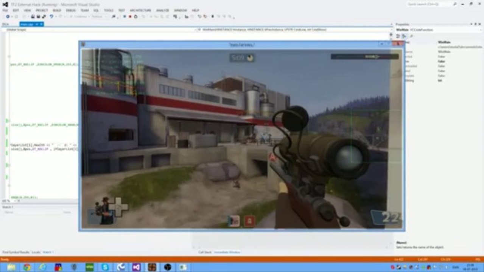Image resolution: width=484 pixels, height=272 pixels.
Task: Select the Find Symbol Results tab
Action: (16, 252)
